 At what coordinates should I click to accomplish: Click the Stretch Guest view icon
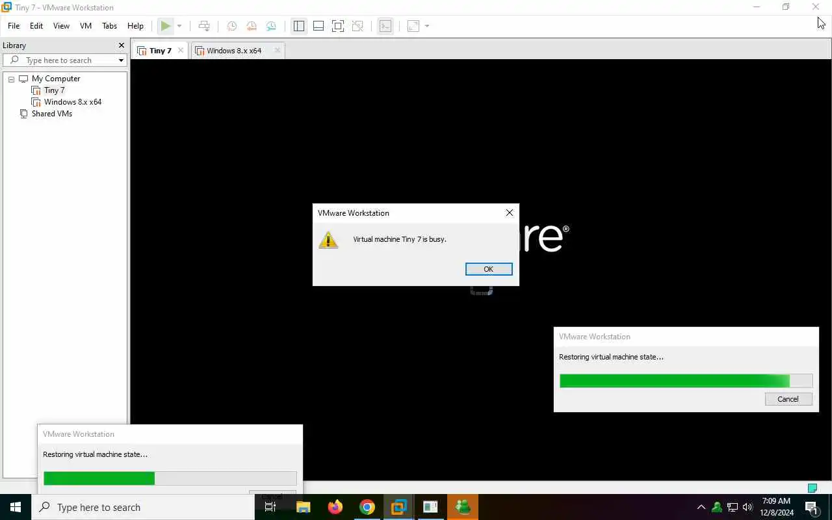(413, 26)
